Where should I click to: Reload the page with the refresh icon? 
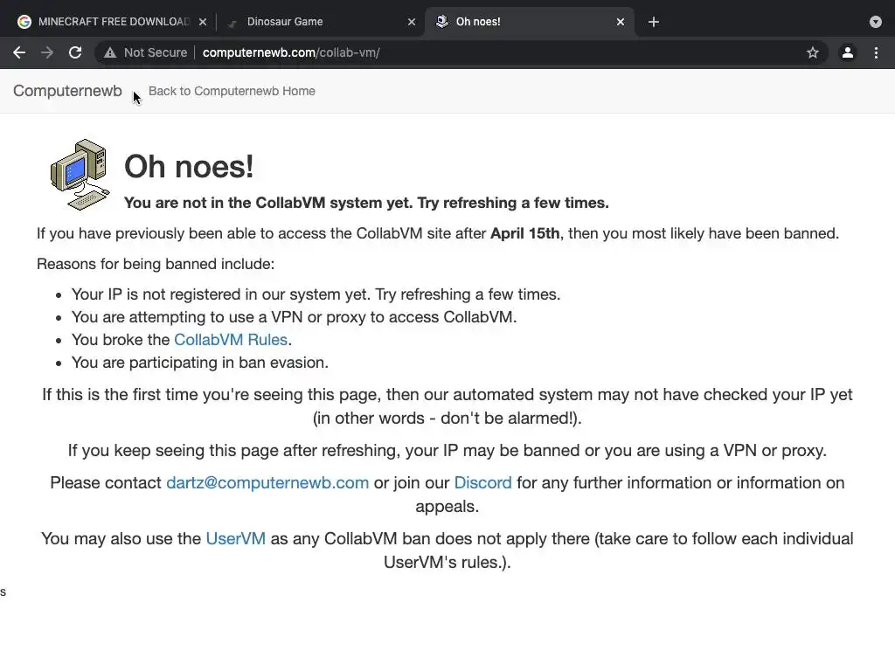pos(75,52)
